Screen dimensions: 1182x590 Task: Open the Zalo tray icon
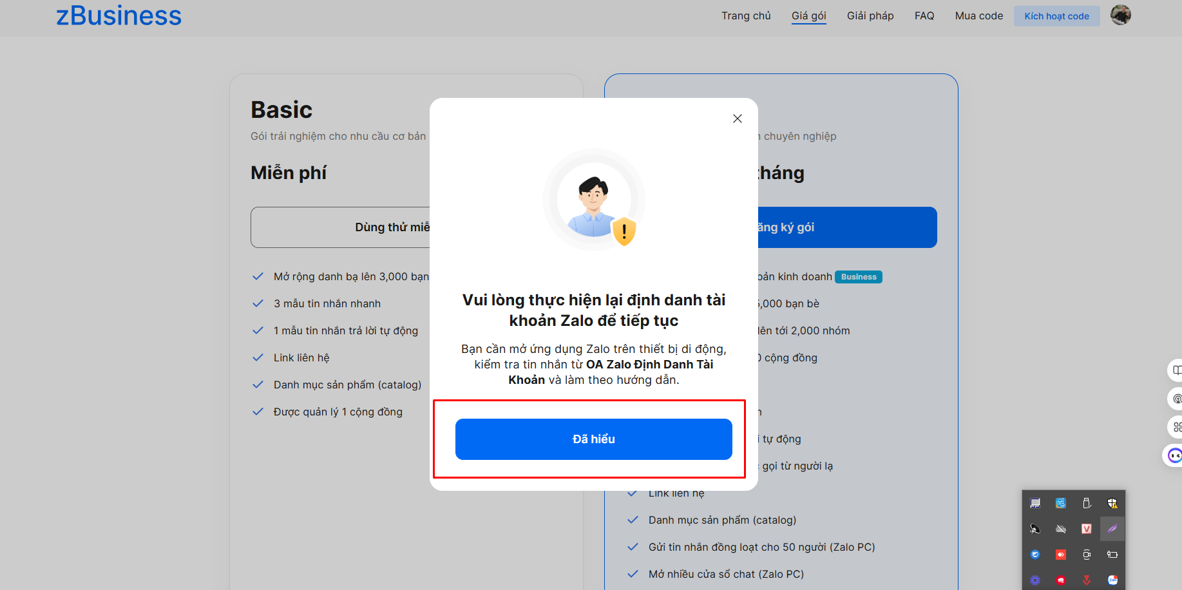[1112, 580]
